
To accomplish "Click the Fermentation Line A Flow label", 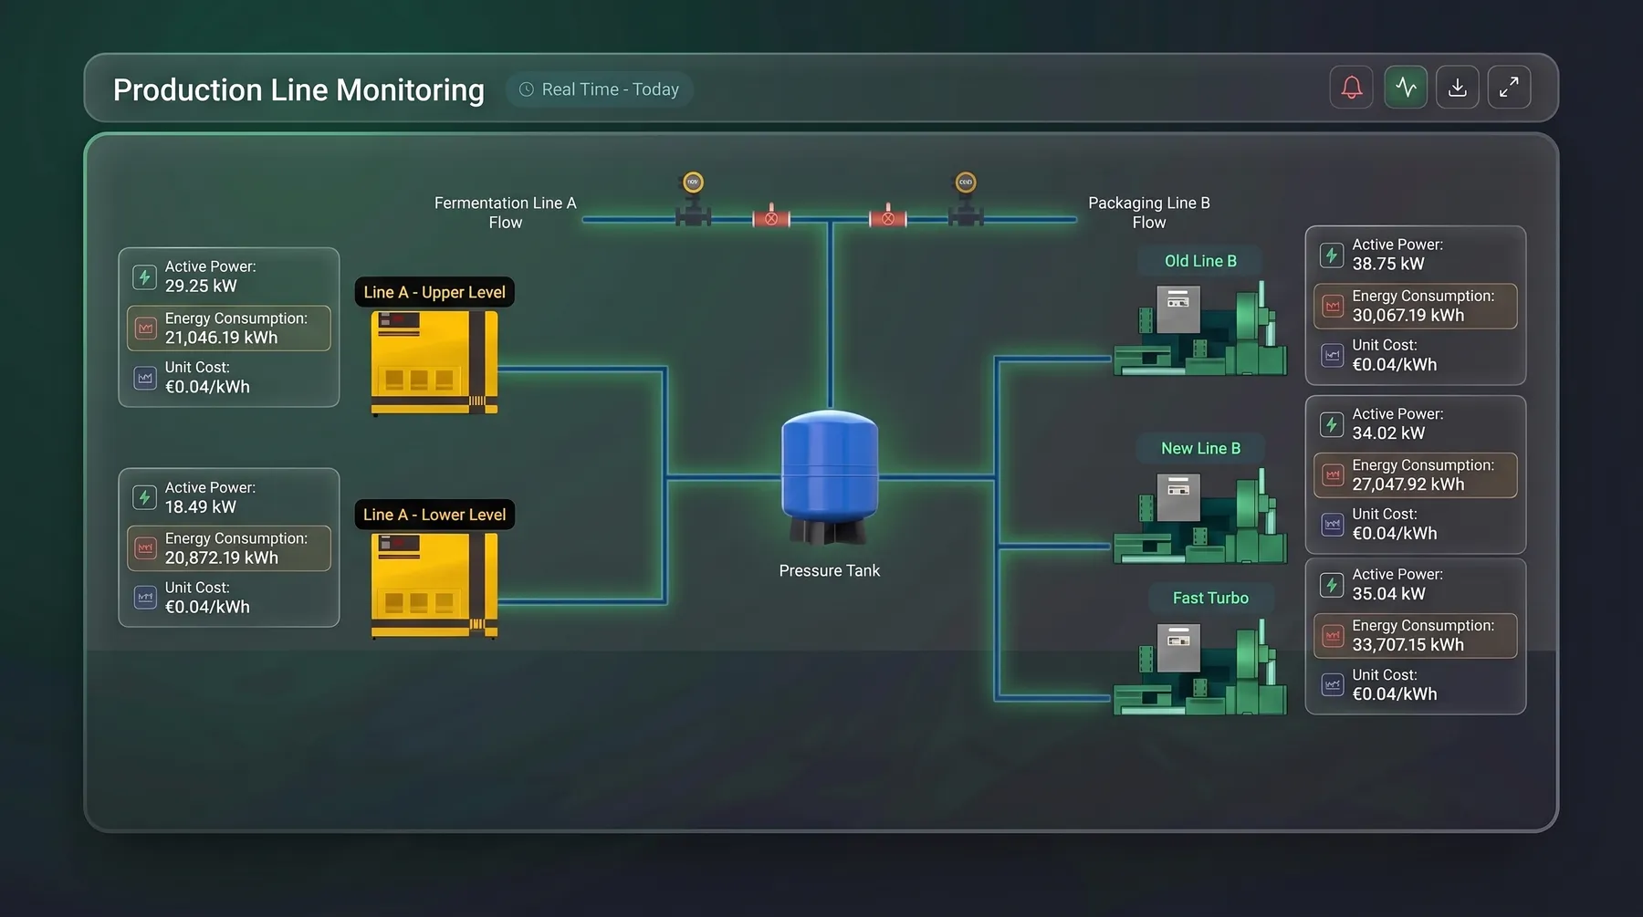I will (505, 213).
